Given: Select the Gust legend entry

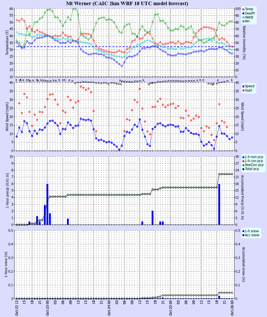Looking at the screenshot, I should [x=247, y=90].
